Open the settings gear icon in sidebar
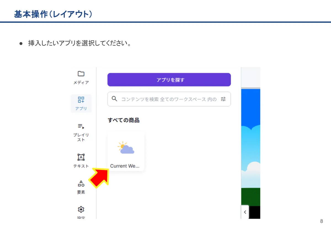The width and height of the screenshot is (331, 234). (81, 209)
